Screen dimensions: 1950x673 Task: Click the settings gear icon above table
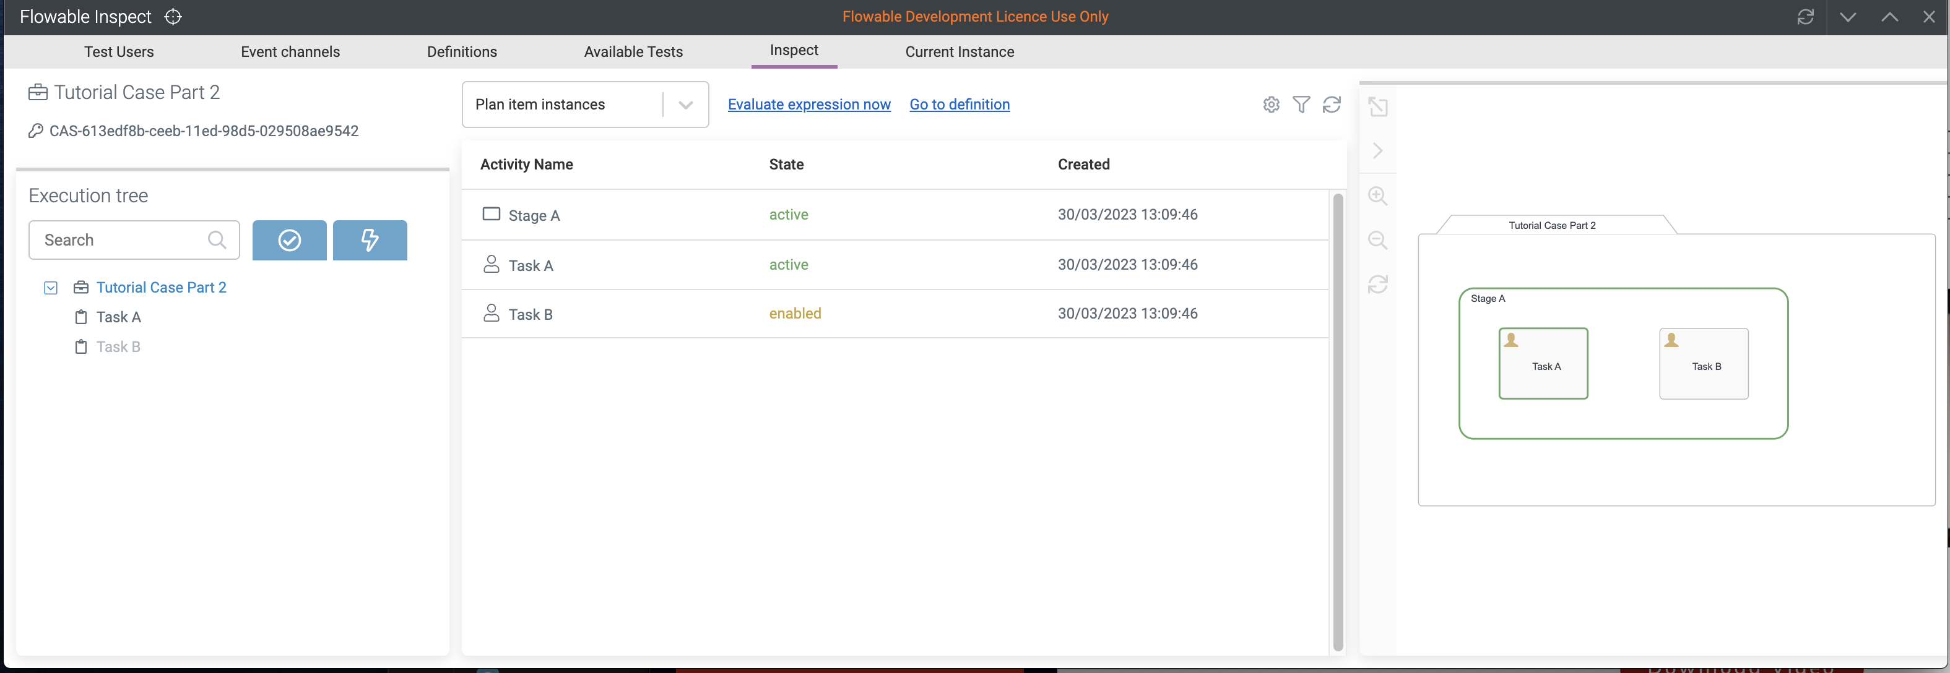point(1271,105)
